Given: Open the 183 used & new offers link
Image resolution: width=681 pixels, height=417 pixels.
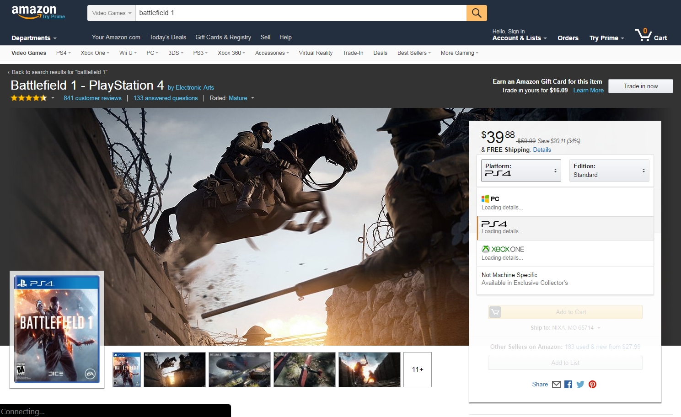Looking at the screenshot, I should tap(602, 347).
